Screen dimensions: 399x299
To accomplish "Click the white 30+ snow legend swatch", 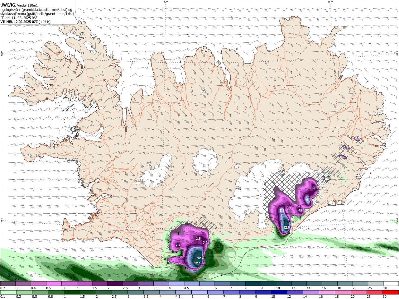I will pos(391,284).
